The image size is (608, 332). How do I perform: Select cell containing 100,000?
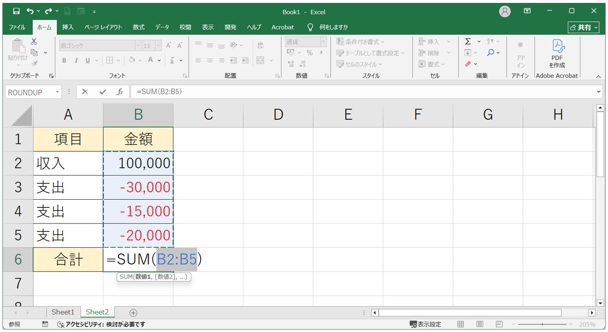pyautogui.click(x=138, y=163)
